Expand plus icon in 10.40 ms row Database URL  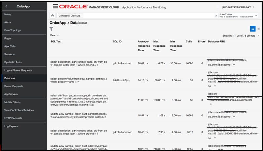tap(215, 138)
